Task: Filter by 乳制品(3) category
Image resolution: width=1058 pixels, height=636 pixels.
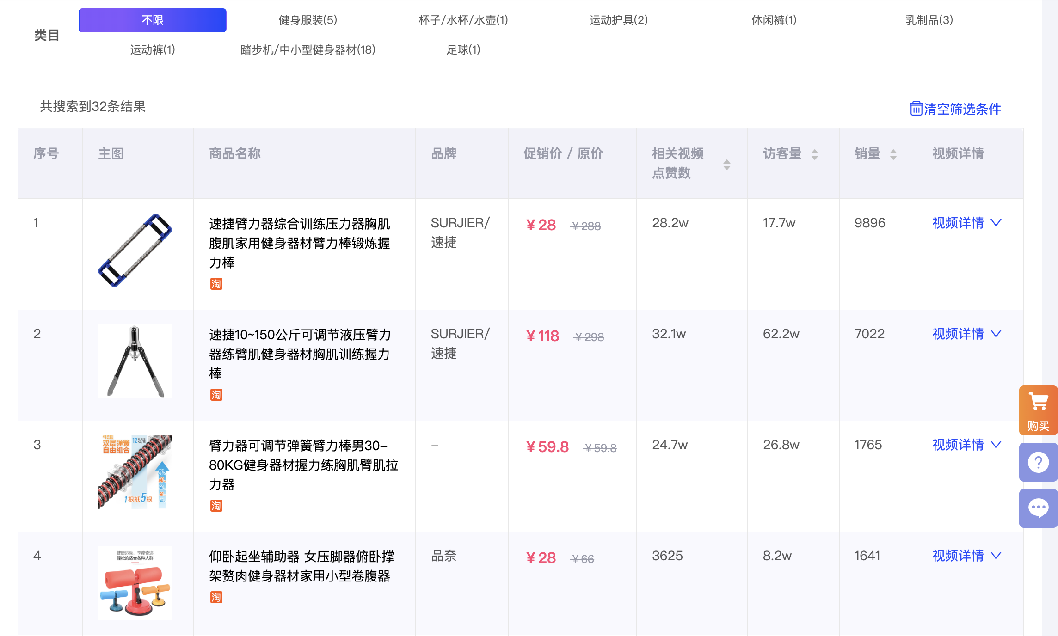Action: click(929, 20)
